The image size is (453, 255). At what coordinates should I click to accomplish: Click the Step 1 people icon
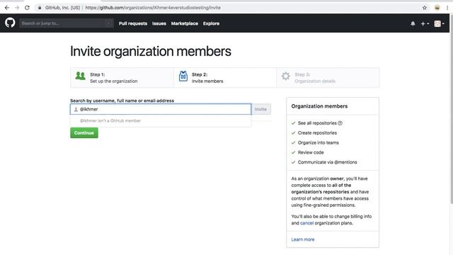(80, 76)
